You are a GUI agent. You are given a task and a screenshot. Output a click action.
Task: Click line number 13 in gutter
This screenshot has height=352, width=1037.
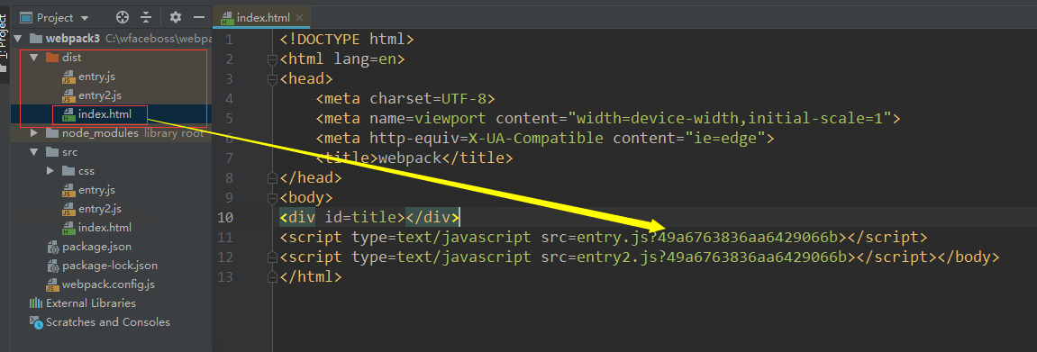(225, 276)
